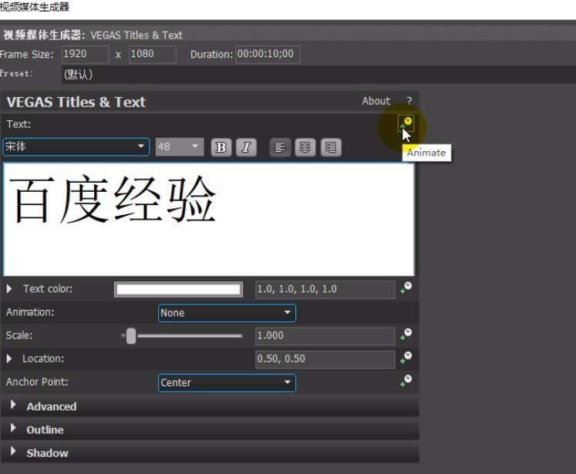Screen dimensions: 576x474
Task: Click the question mark help button
Action: tap(409, 101)
